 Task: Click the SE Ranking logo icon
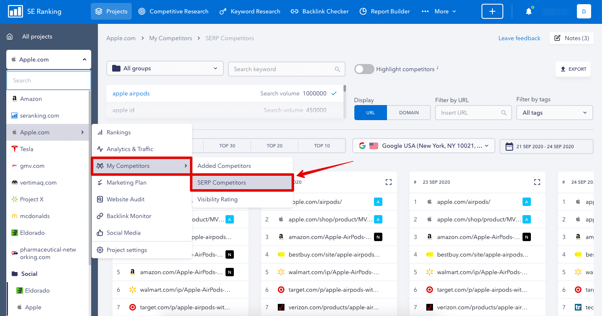coord(15,11)
